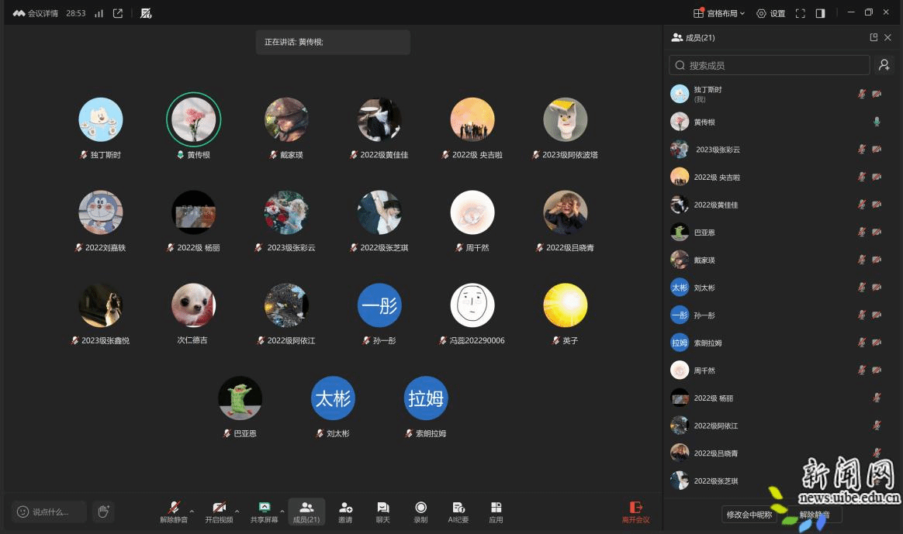Toggle 解除静音 microphone button

pyautogui.click(x=175, y=512)
